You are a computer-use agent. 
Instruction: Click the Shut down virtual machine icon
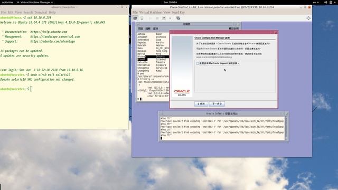[x=164, y=18]
